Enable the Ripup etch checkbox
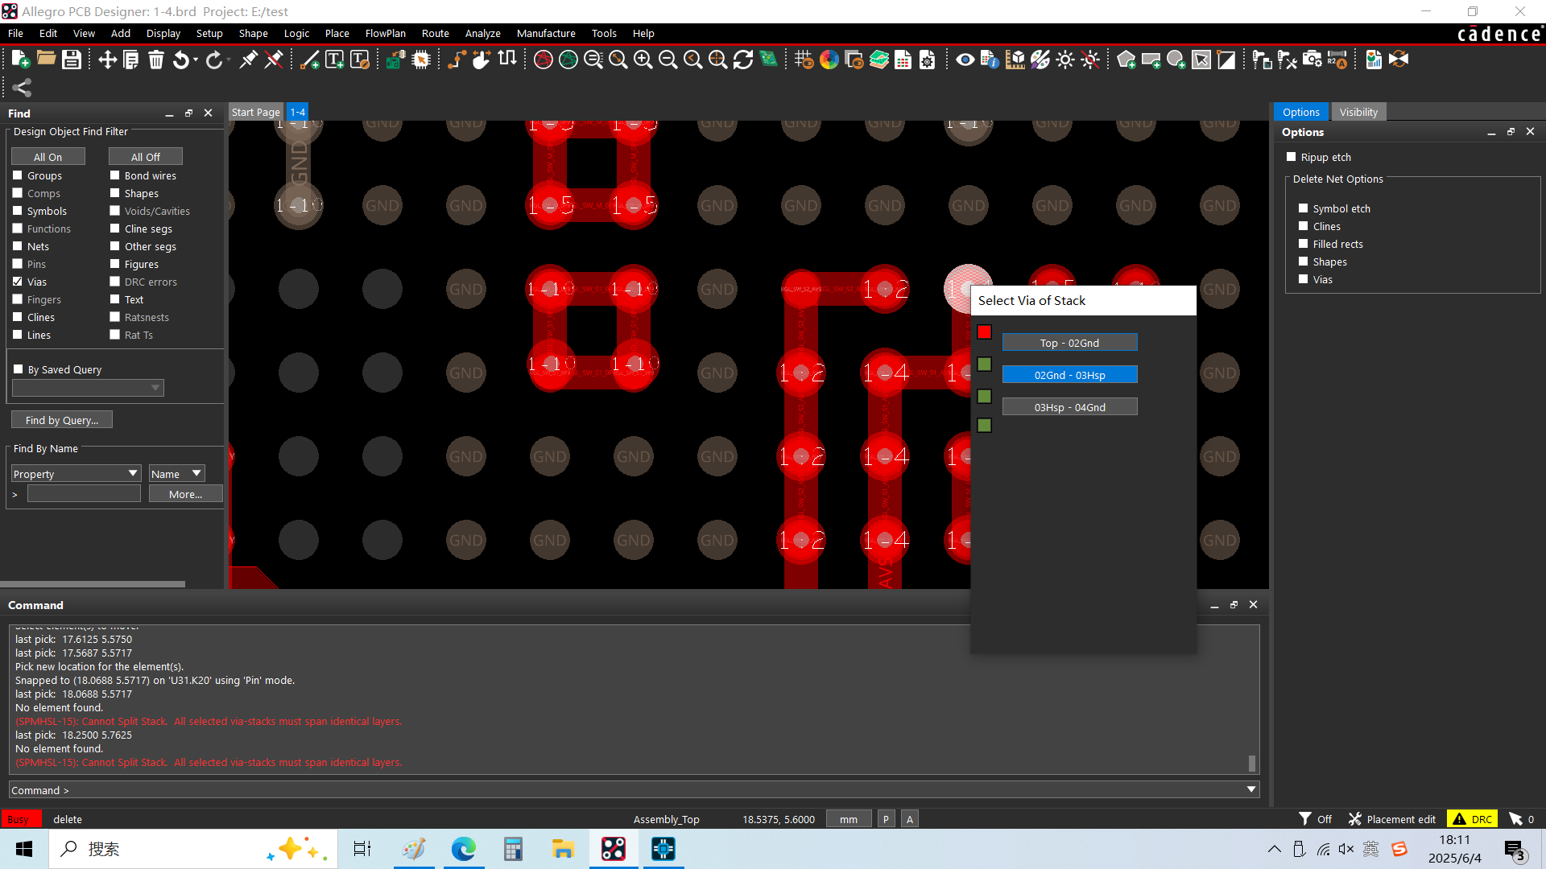This screenshot has width=1546, height=869. click(x=1292, y=157)
